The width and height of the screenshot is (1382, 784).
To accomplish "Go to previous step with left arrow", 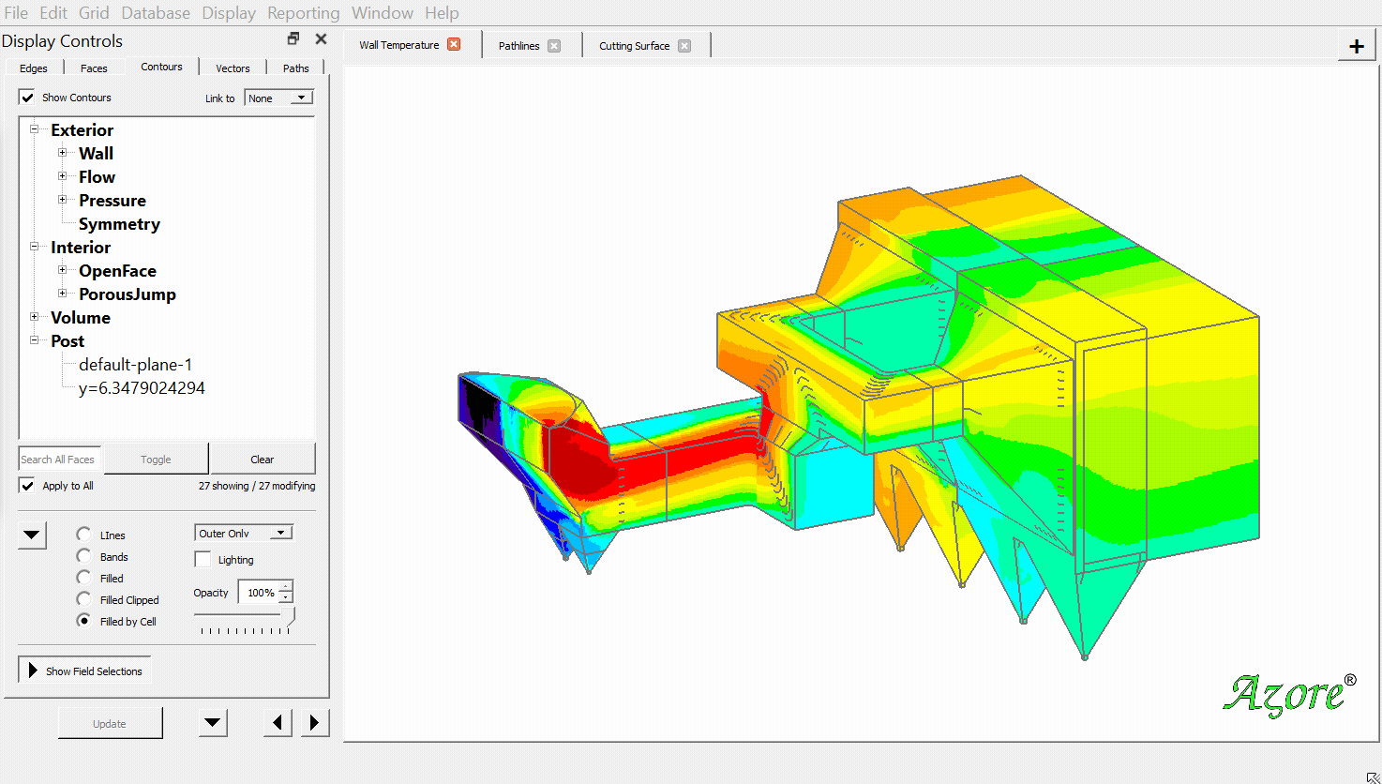I will pos(278,722).
